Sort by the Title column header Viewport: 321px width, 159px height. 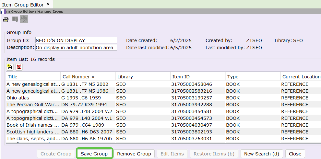[x=33, y=77]
